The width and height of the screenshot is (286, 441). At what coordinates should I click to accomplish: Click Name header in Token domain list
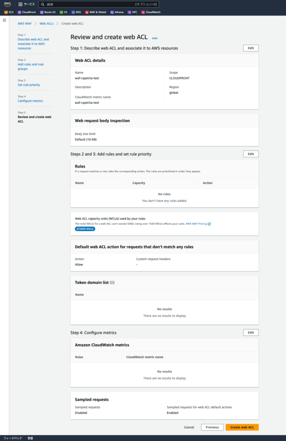click(79, 295)
